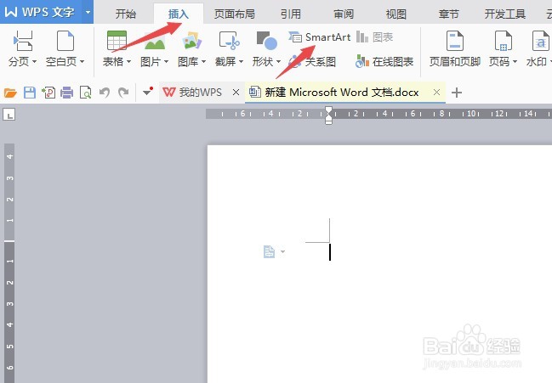
Task: Expand the 形状 dropdown arrow
Action: [x=278, y=61]
